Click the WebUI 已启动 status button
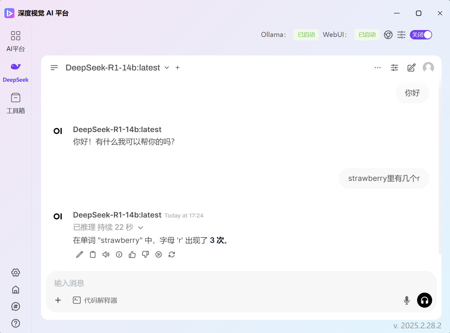This screenshot has height=333, width=450. coord(367,35)
